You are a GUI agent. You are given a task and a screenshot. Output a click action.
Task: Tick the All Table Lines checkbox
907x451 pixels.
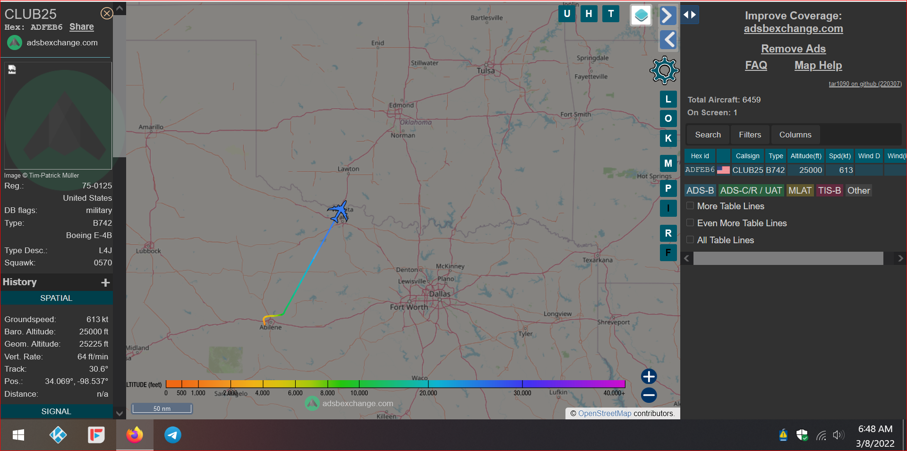(690, 240)
